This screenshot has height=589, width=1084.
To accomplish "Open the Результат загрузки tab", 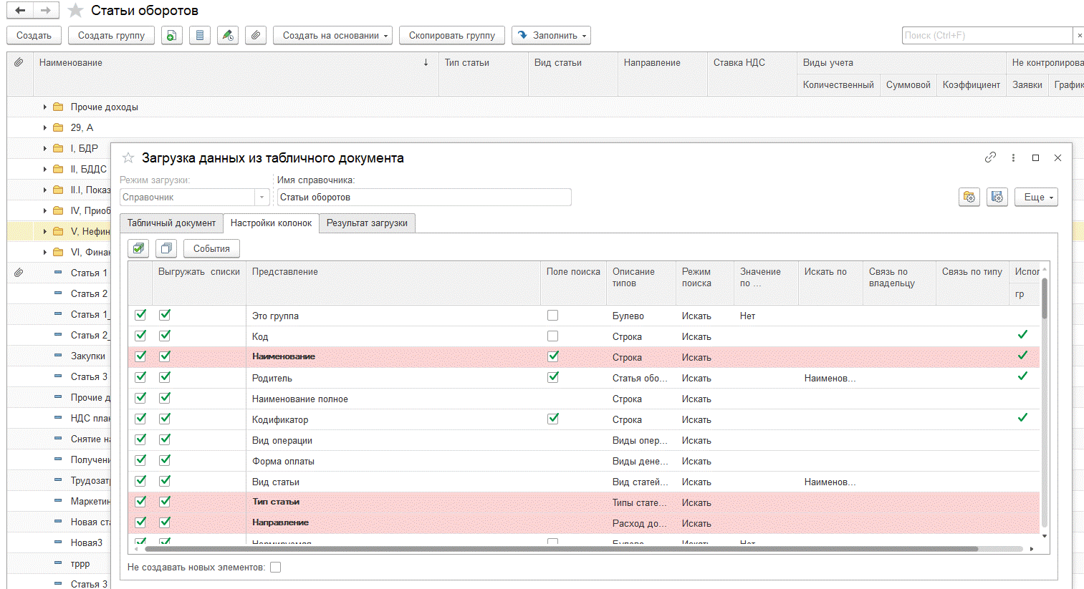I will pos(367,223).
